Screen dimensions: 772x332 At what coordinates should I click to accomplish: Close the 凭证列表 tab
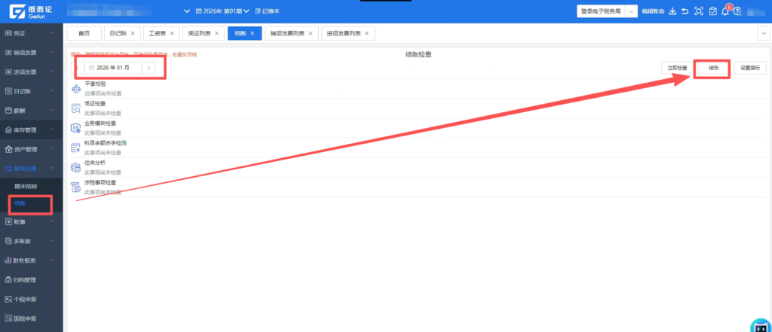(218, 33)
